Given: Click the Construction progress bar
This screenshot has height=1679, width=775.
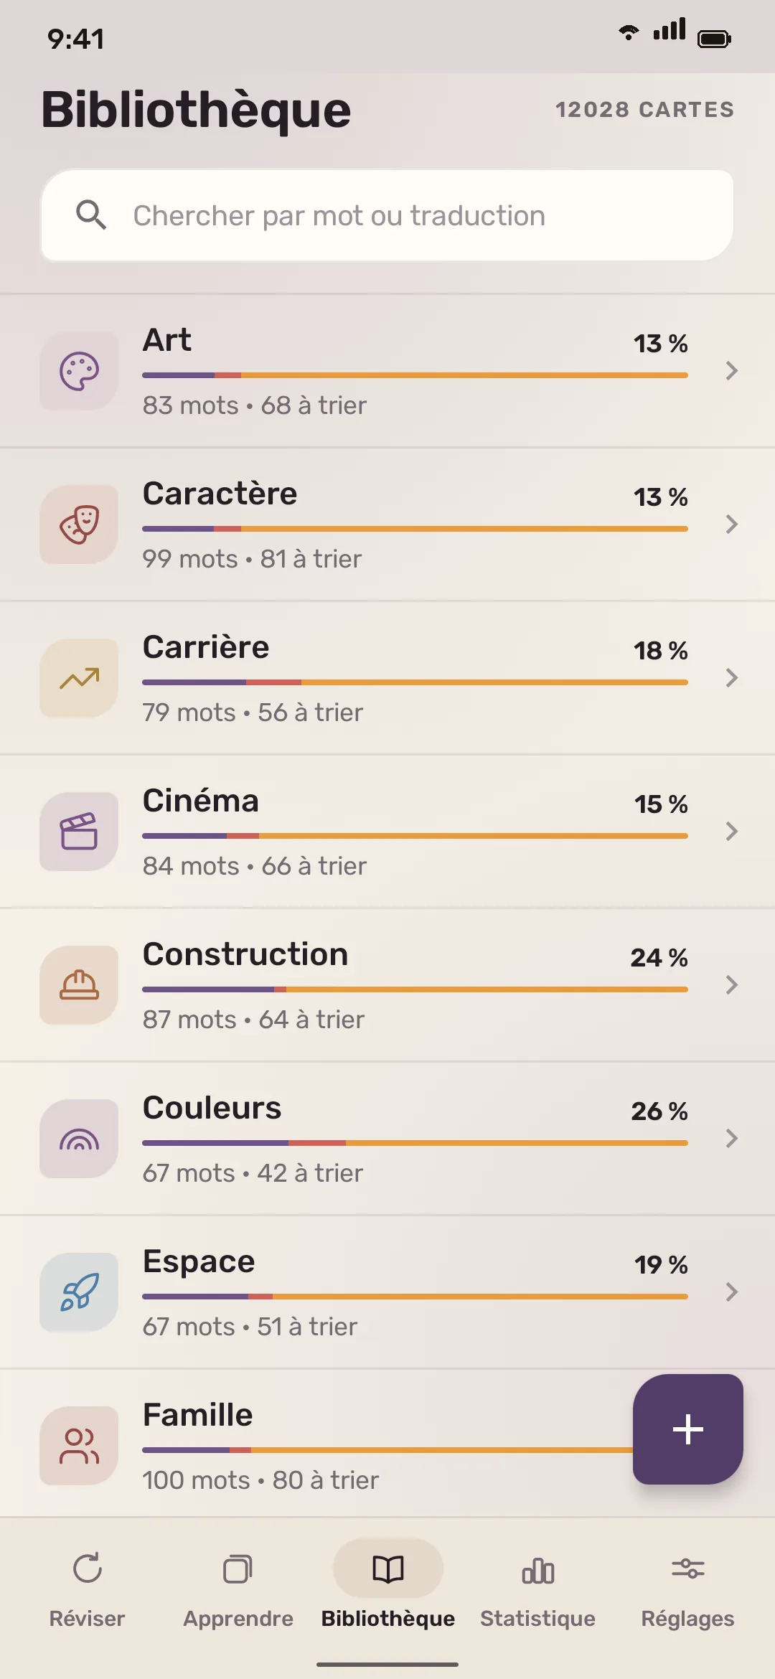Looking at the screenshot, I should pos(415,989).
